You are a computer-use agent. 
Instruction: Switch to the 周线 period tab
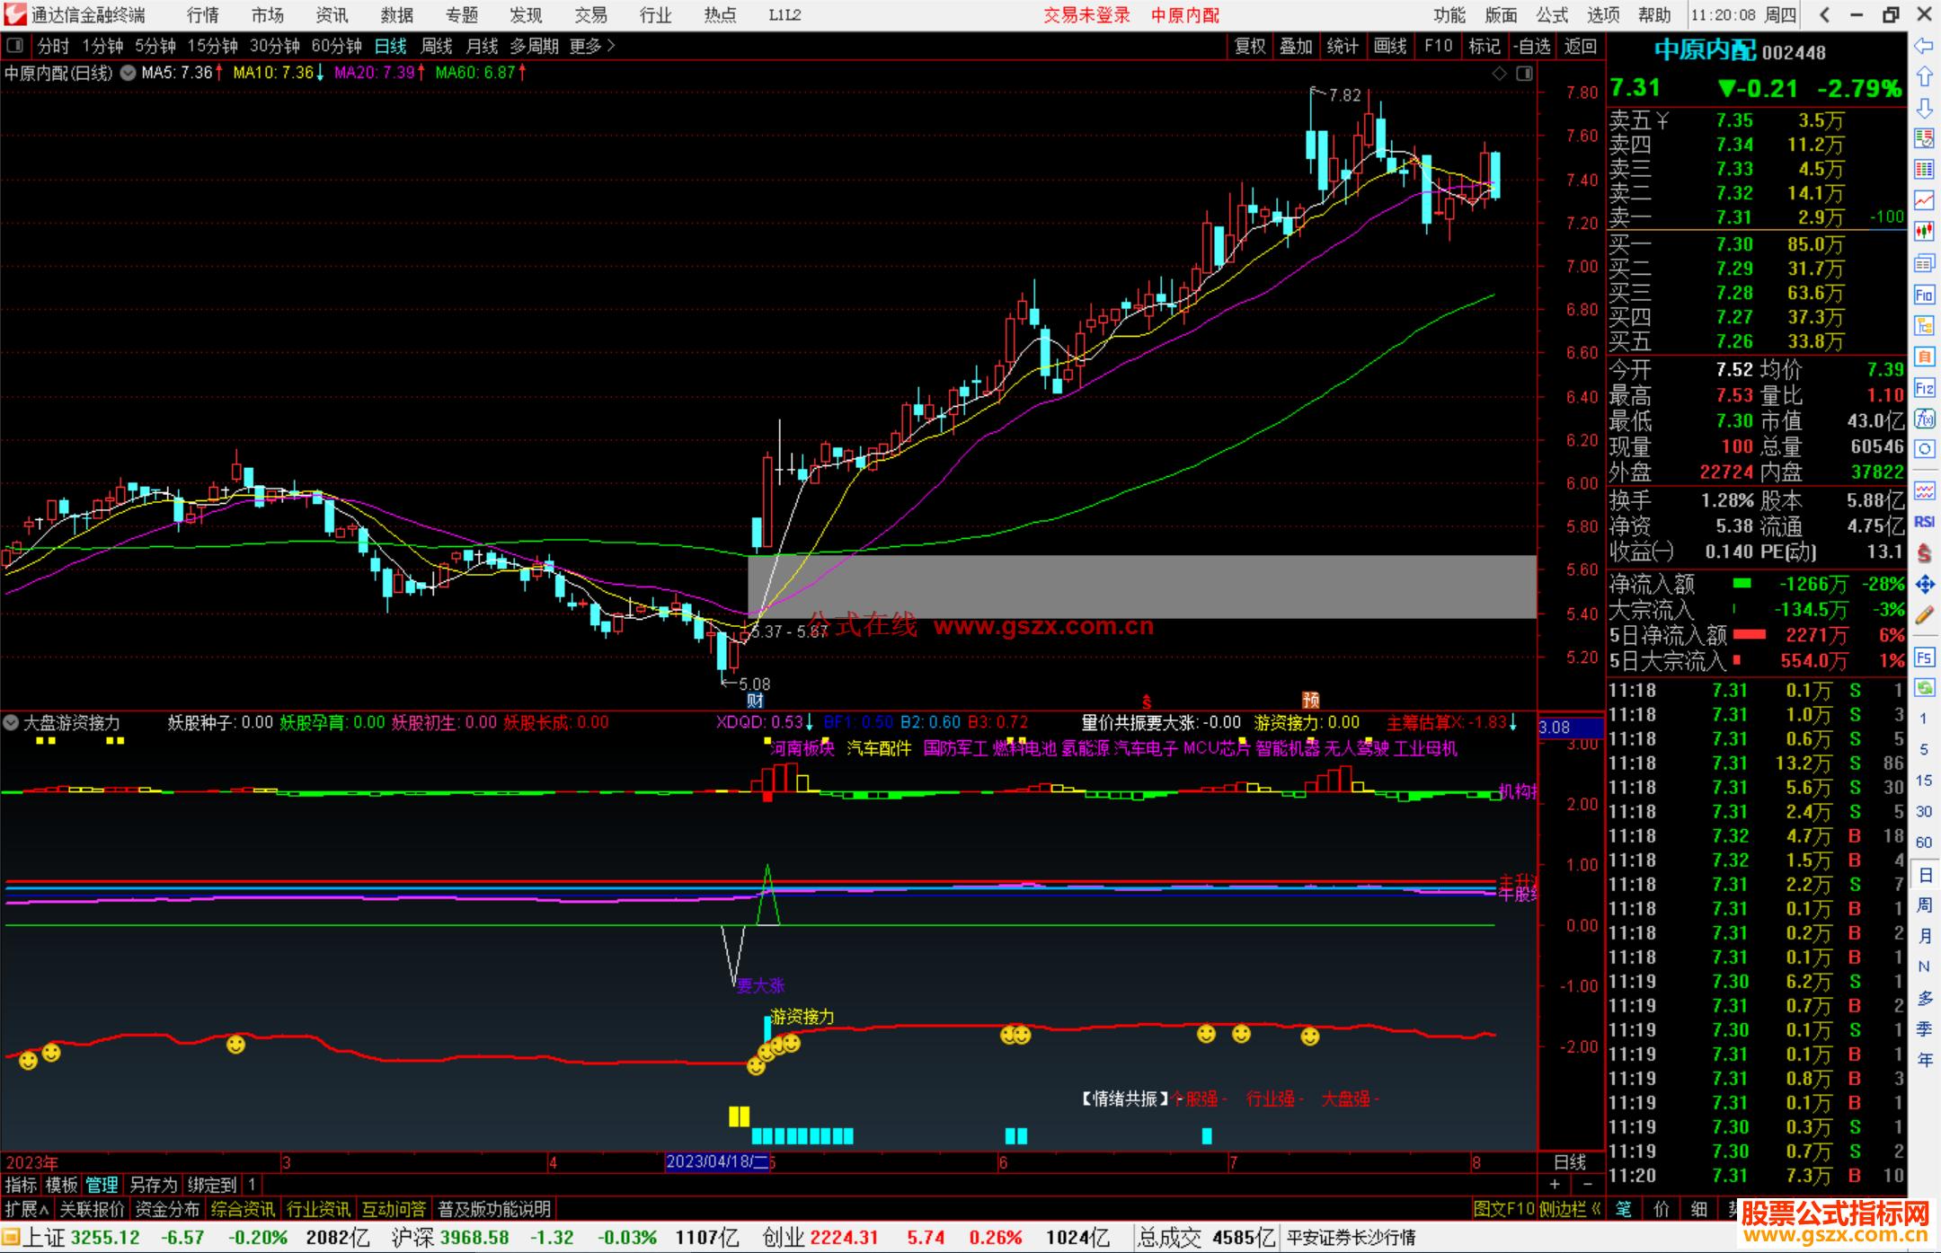click(437, 46)
